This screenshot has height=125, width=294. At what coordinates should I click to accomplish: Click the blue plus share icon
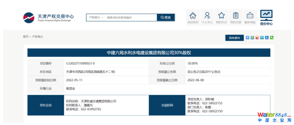point(247,37)
